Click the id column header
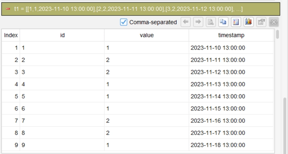Image resolution: width=288 pixels, height=154 pixels. click(x=62, y=35)
